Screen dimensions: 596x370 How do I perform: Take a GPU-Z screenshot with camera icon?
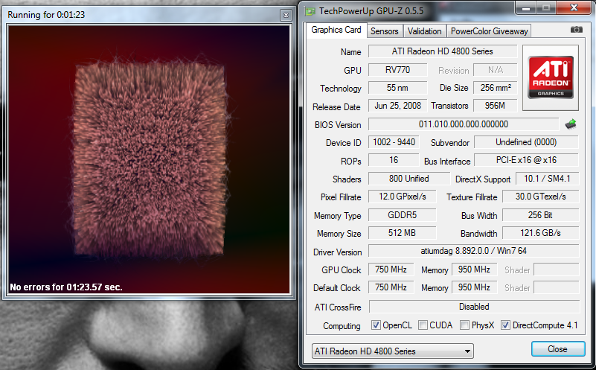(x=576, y=30)
